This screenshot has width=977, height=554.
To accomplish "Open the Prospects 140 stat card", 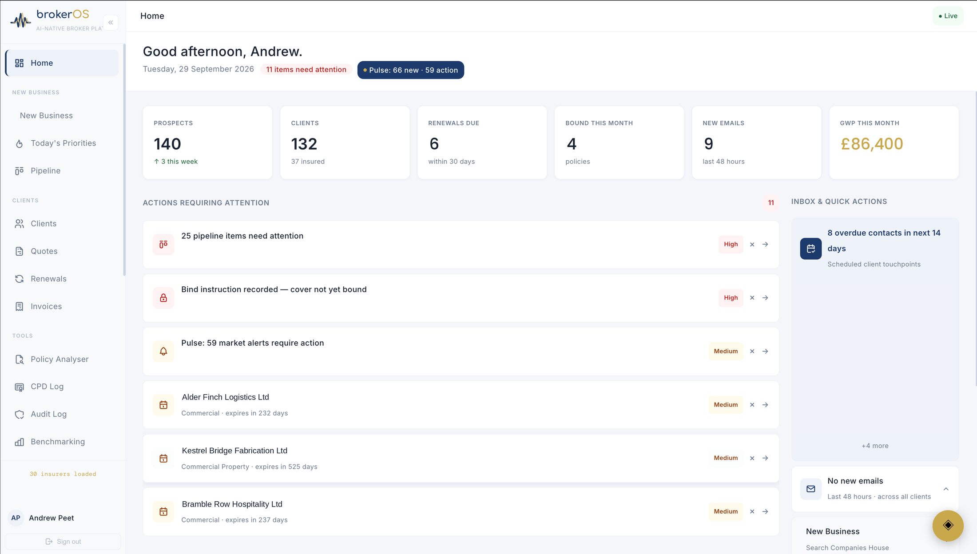I will 207,142.
